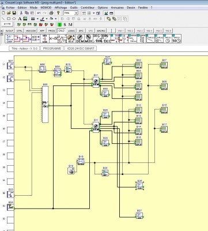
Task: Open the Options menu
Action: [x=103, y=8]
